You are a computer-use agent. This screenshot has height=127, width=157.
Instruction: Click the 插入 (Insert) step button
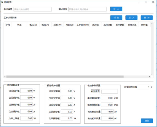tap(132, 18)
